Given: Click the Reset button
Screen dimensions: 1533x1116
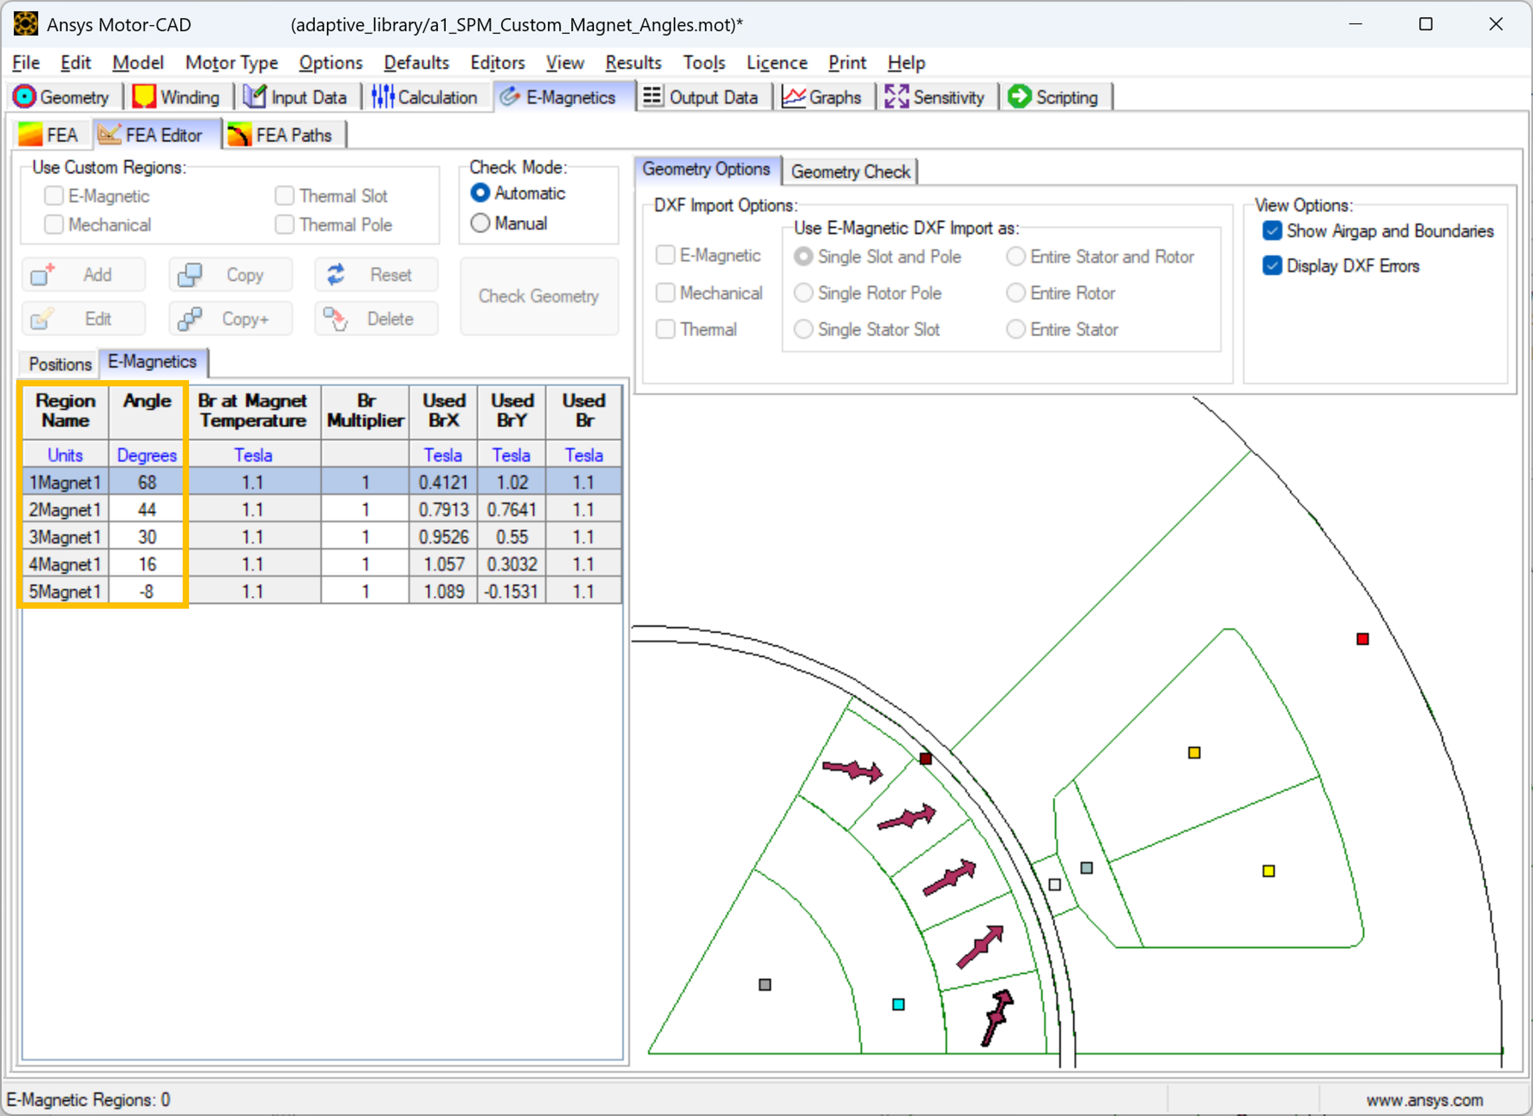Looking at the screenshot, I should [x=377, y=275].
